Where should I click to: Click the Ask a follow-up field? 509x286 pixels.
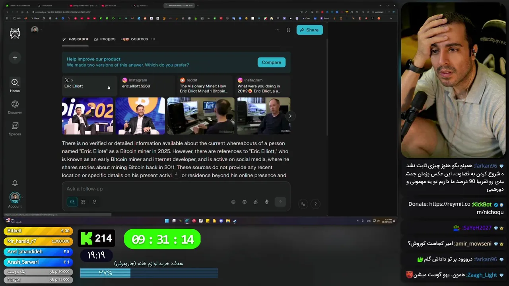click(176, 189)
